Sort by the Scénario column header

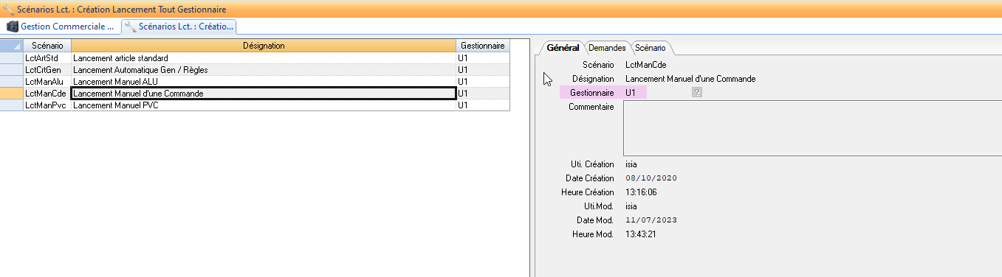click(47, 46)
